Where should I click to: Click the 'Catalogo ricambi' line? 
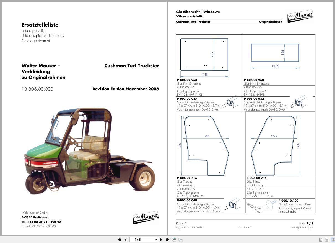pos(36,41)
